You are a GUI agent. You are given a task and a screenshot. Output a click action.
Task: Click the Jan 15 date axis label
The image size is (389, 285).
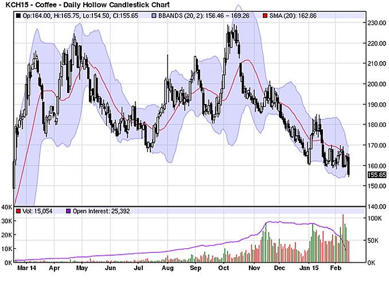pyautogui.click(x=309, y=268)
